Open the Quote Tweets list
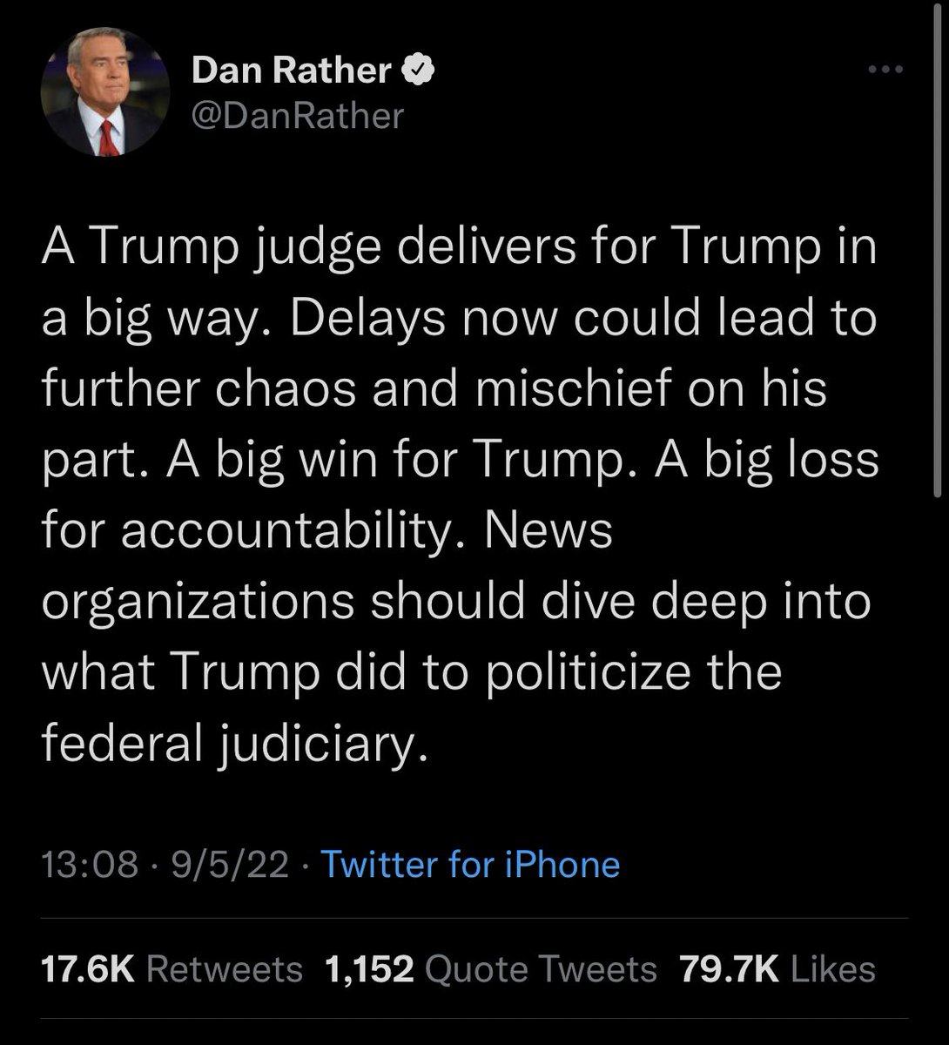 point(541,969)
